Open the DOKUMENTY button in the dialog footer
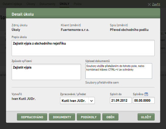The height and width of the screenshot is (129, 166). (x=62, y=117)
